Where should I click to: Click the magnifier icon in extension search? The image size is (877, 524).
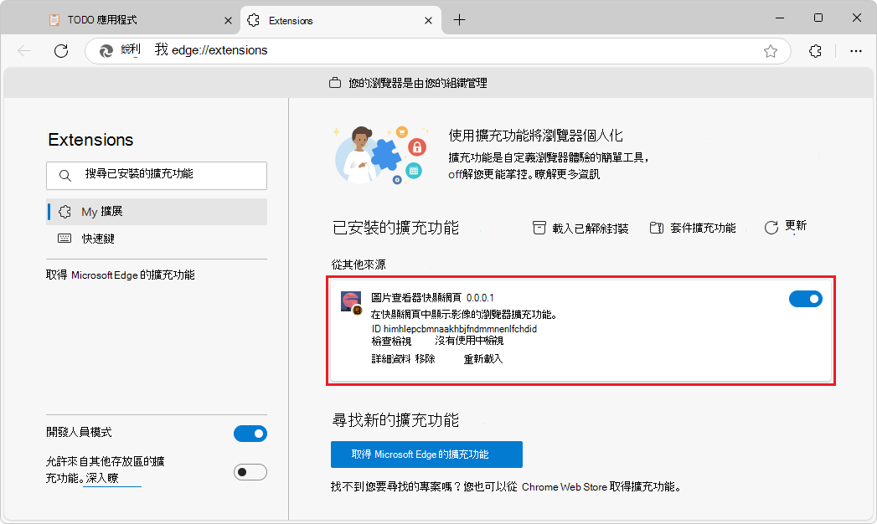[x=64, y=176]
